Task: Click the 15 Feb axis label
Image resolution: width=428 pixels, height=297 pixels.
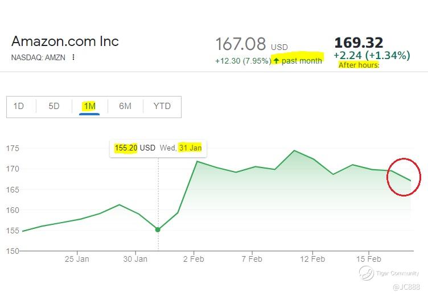Action: (x=368, y=259)
